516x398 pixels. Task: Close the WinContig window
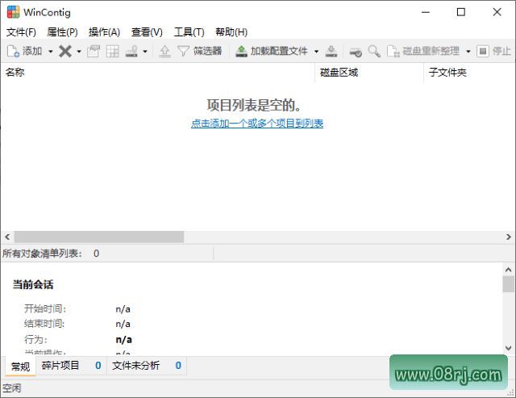tap(497, 12)
